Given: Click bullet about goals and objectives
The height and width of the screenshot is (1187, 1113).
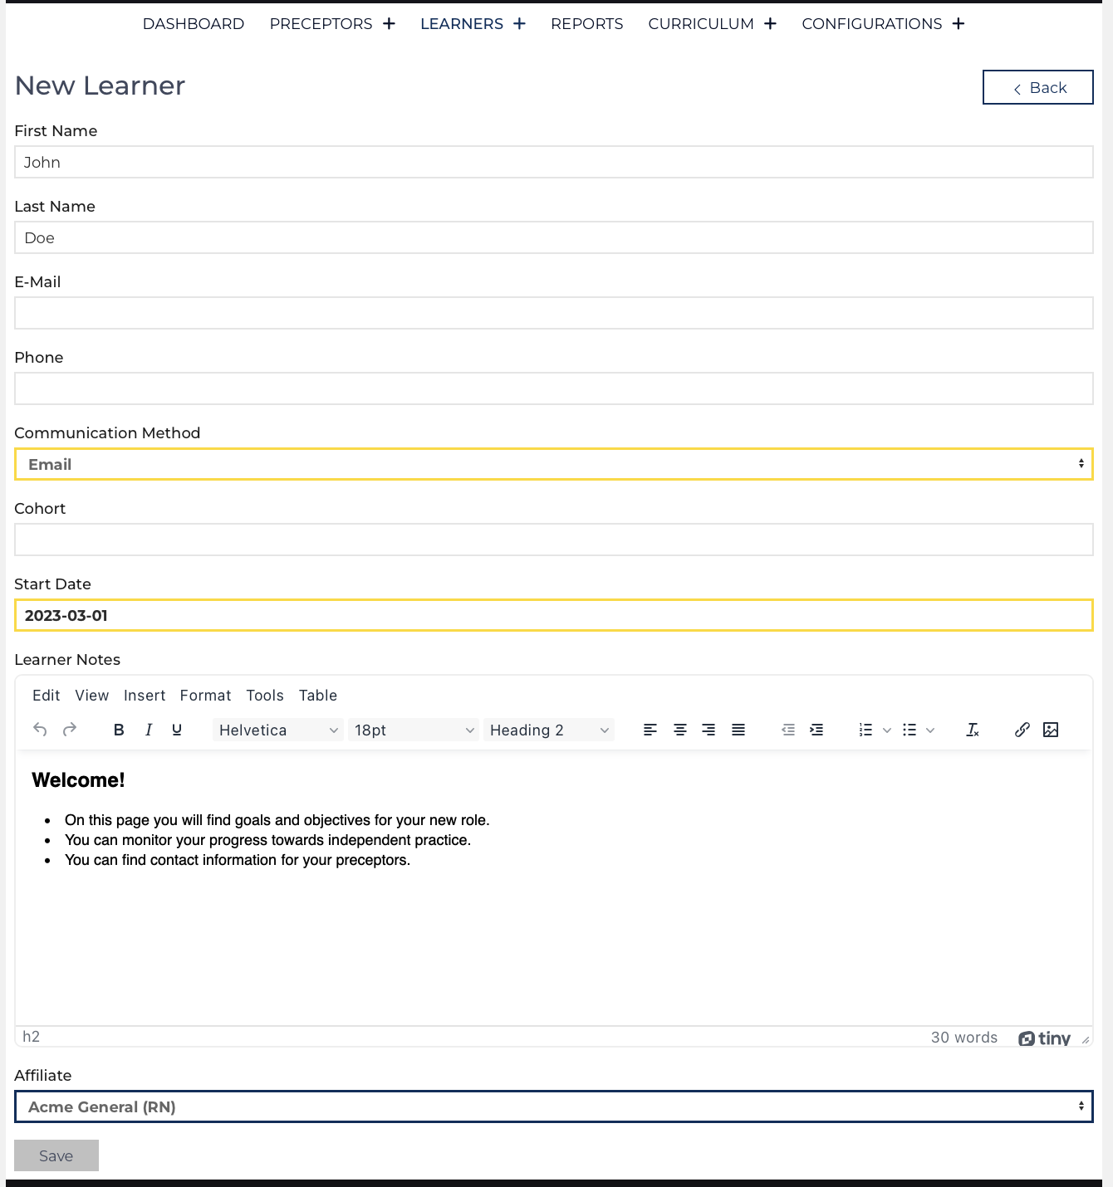Looking at the screenshot, I should [277, 820].
